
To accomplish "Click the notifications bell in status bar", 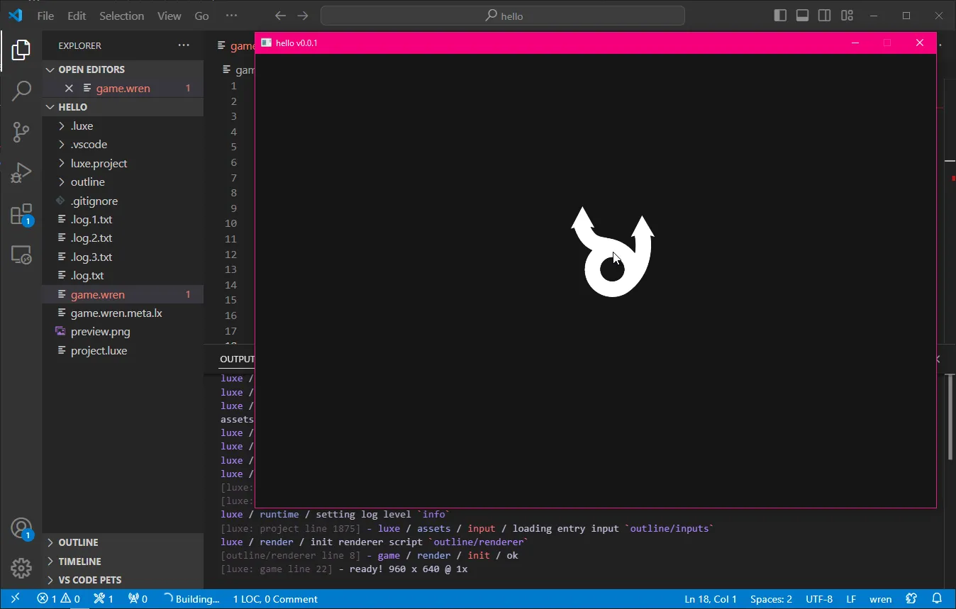I will [x=937, y=599].
